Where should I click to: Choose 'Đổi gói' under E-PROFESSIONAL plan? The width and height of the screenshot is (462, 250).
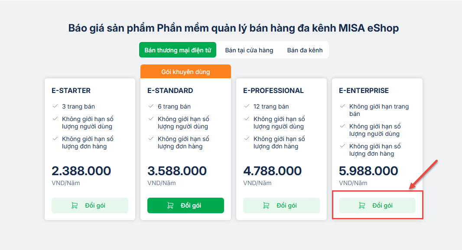pos(281,205)
